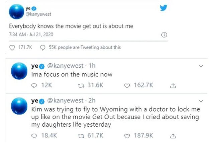This screenshot has height=143, width=214.
Task: Like 'Ima focus on the music' tweet
Action: tap(127, 86)
